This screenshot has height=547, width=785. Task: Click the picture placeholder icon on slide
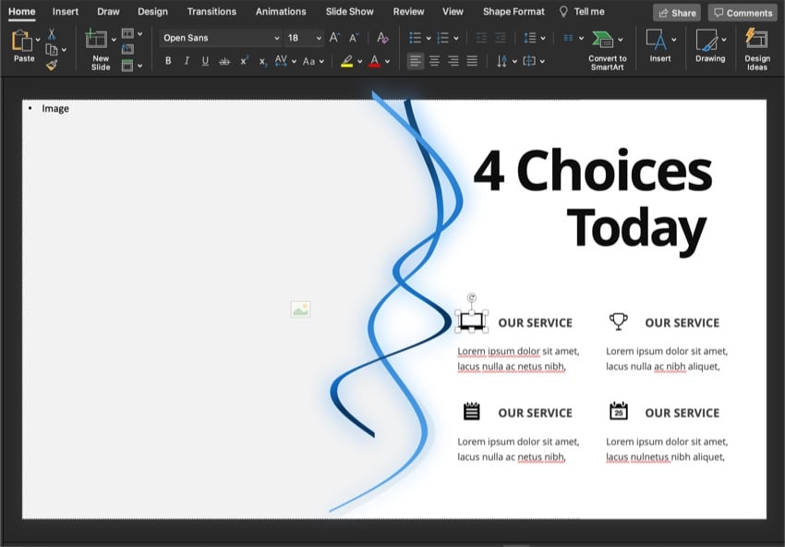point(300,310)
